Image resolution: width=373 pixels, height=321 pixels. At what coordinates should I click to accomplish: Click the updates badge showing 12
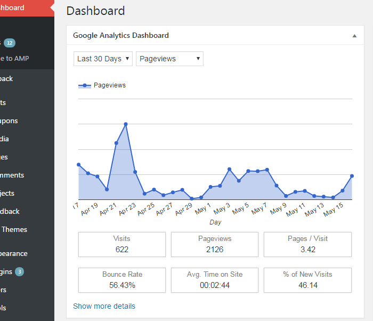click(x=10, y=43)
